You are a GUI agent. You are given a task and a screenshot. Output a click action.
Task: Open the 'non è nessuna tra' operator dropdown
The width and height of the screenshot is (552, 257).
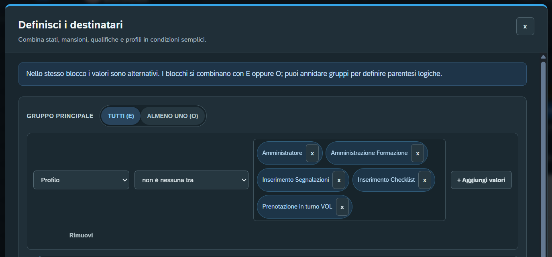[191, 180]
